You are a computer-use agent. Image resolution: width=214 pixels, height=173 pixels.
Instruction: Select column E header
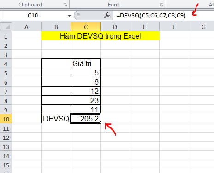pos(145,27)
